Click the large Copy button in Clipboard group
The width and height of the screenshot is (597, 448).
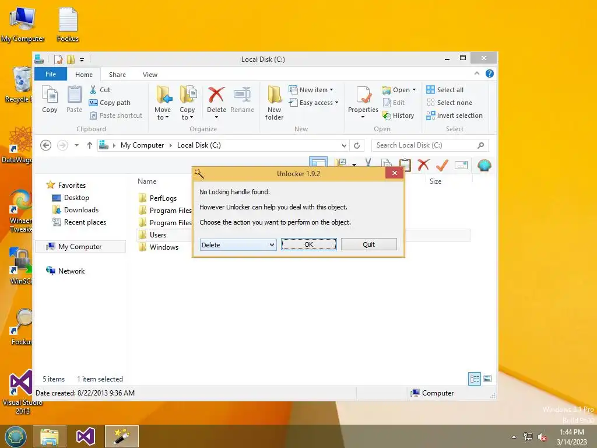(50, 99)
